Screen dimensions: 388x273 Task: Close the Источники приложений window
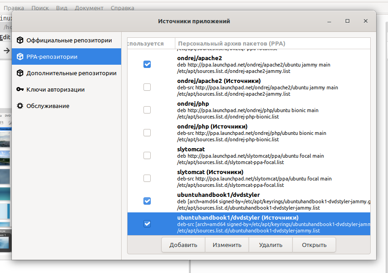pyautogui.click(x=366, y=21)
